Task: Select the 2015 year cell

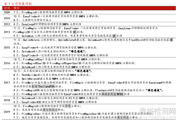Action: [6, 47]
